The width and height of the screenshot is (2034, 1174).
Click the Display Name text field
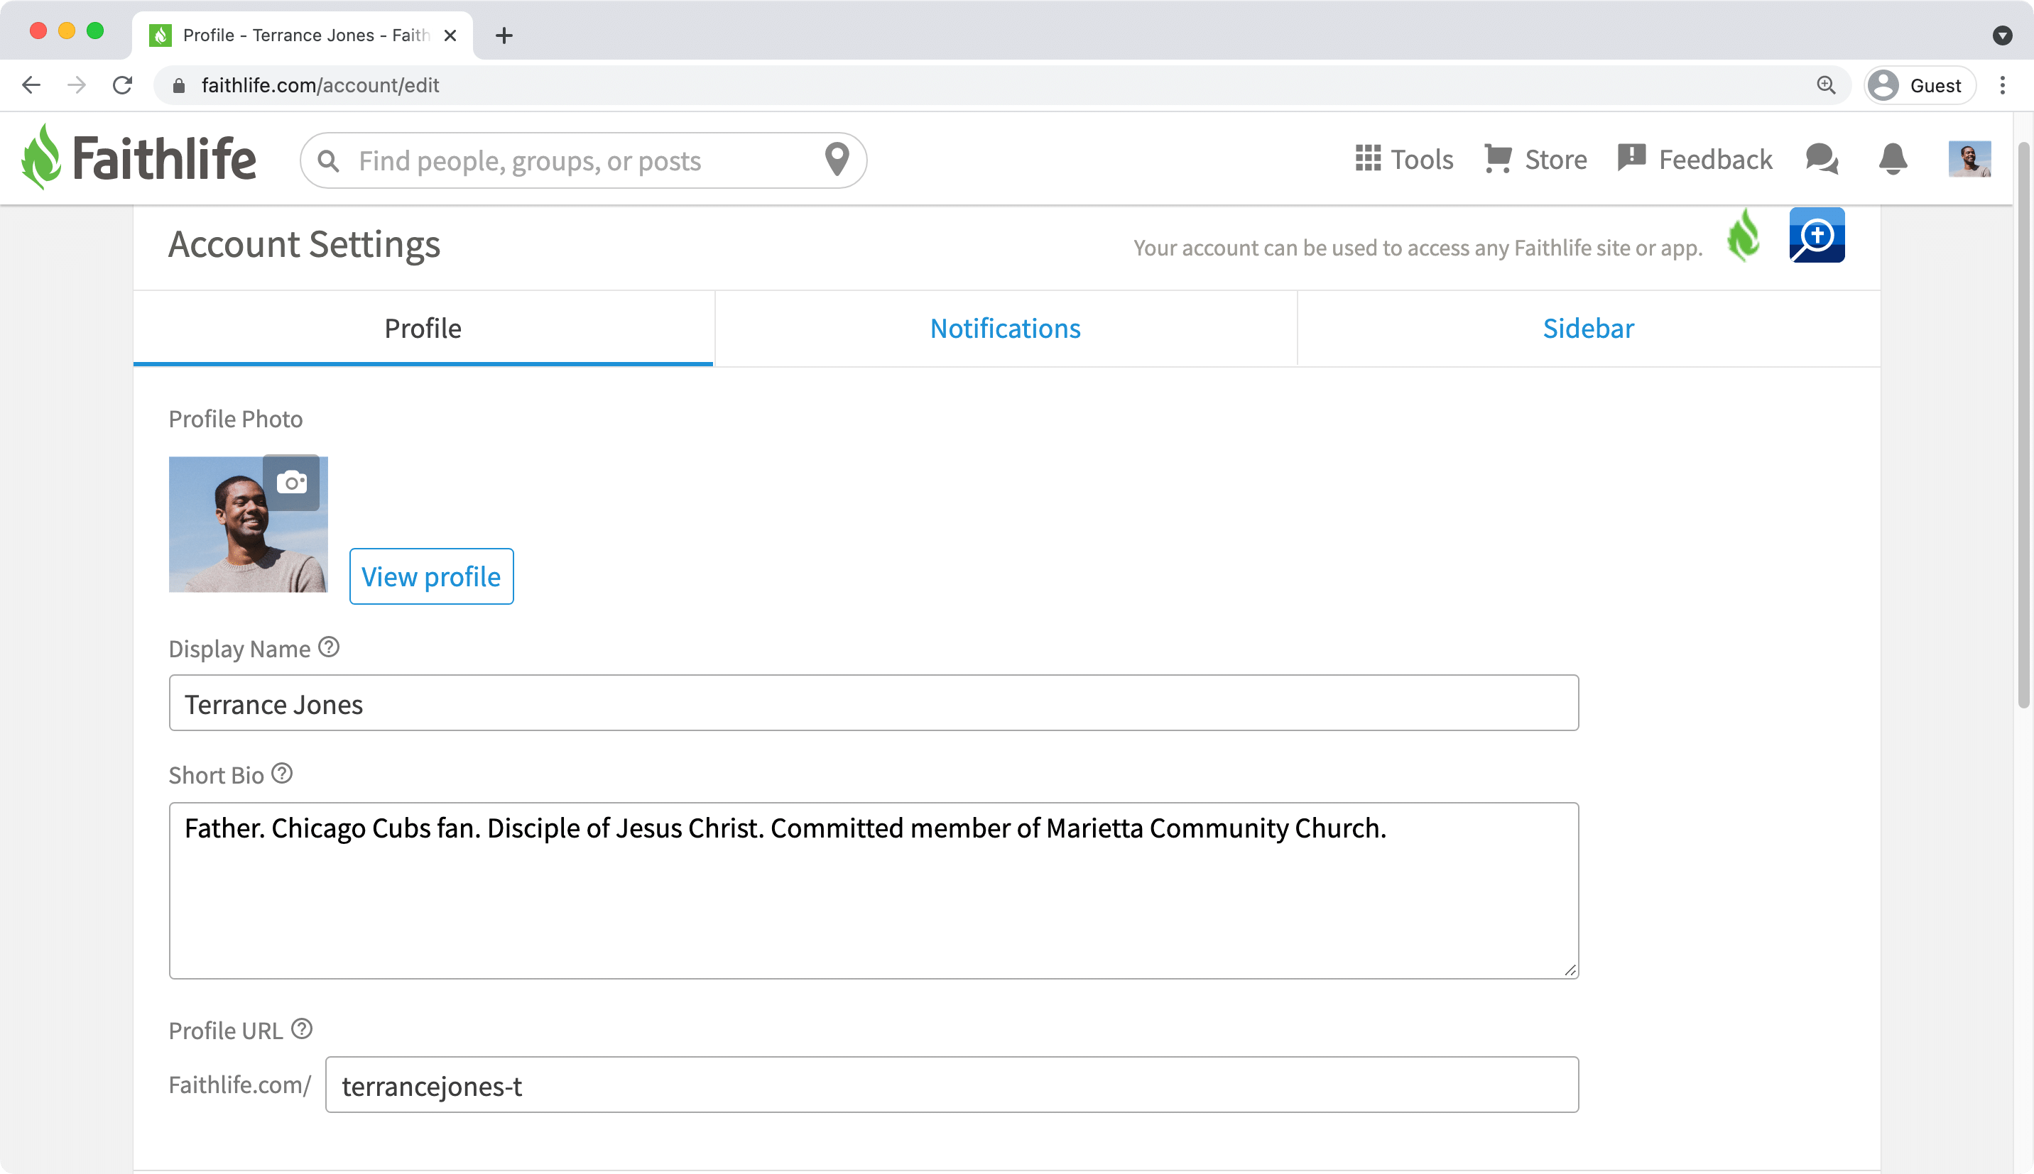pyautogui.click(x=874, y=703)
